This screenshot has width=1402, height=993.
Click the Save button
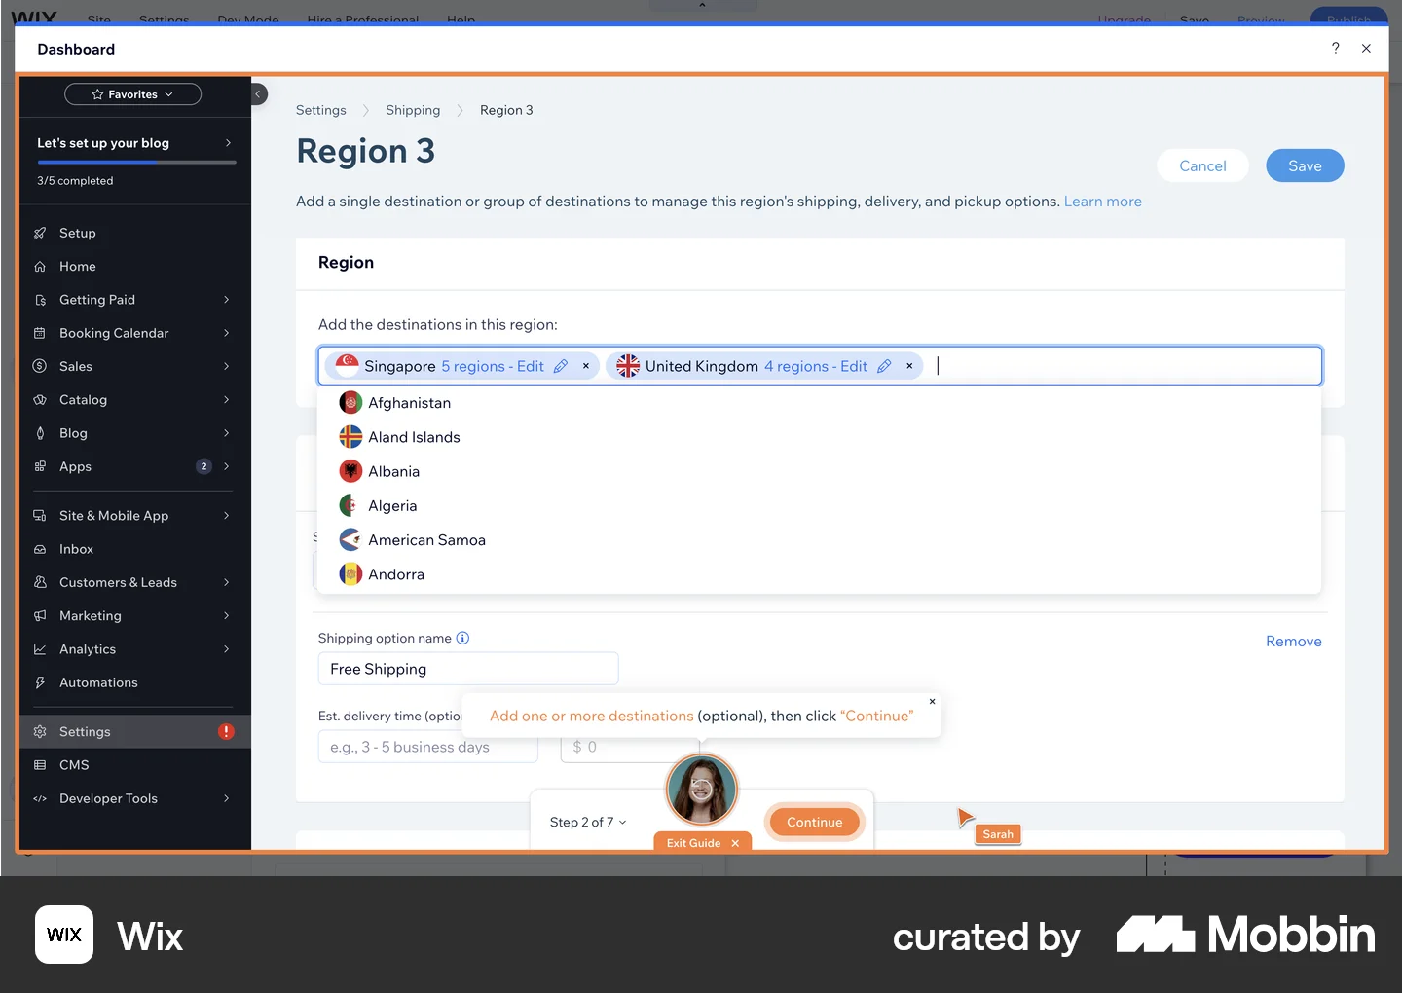[1305, 165]
